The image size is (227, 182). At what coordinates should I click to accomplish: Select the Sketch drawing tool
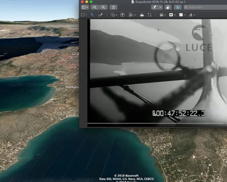(x=100, y=15)
